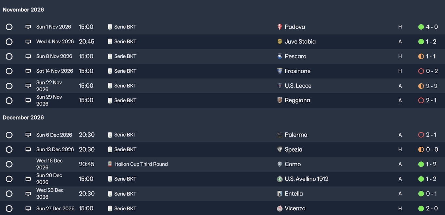Click the Padova club badge icon
445x215 pixels.
pos(279,27)
